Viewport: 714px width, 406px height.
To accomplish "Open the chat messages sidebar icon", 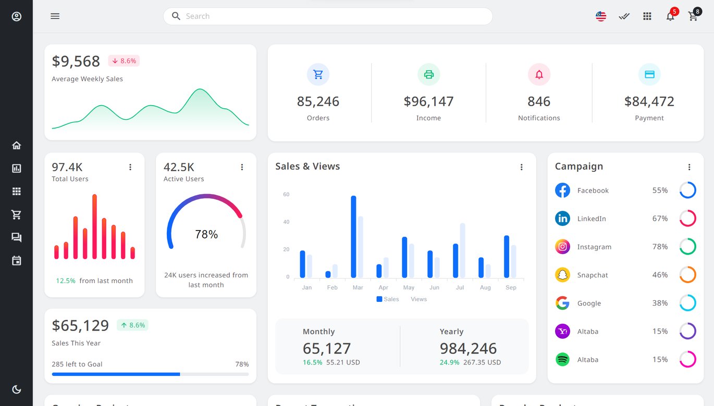I will [17, 237].
